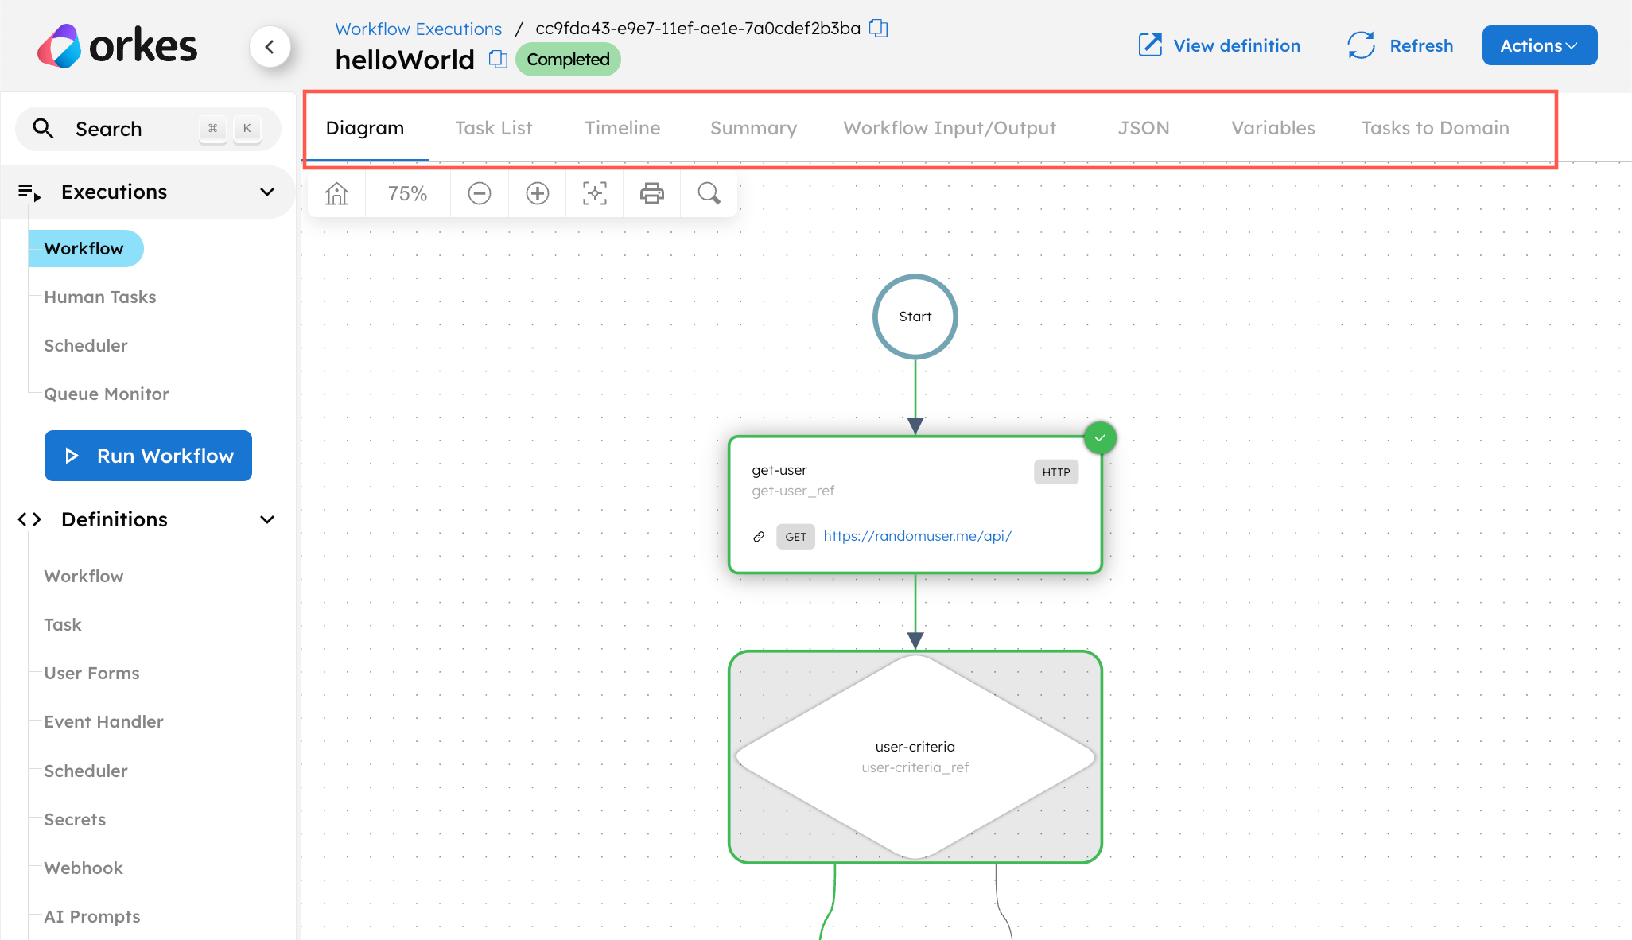
Task: Open Queue Monitor in sidebar
Action: [x=107, y=394]
